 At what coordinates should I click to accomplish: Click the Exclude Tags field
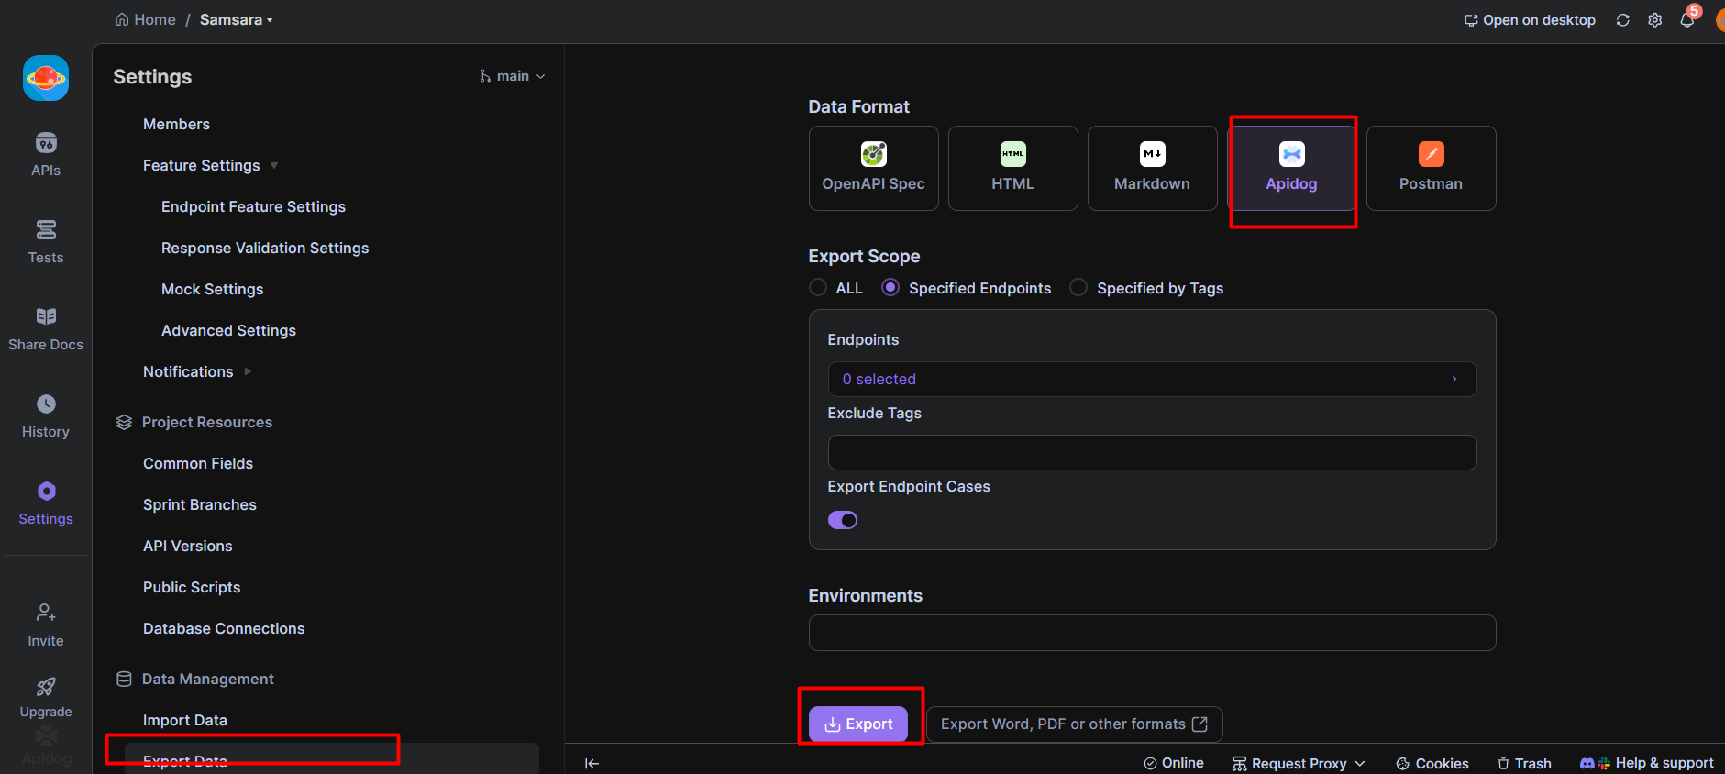point(1152,452)
